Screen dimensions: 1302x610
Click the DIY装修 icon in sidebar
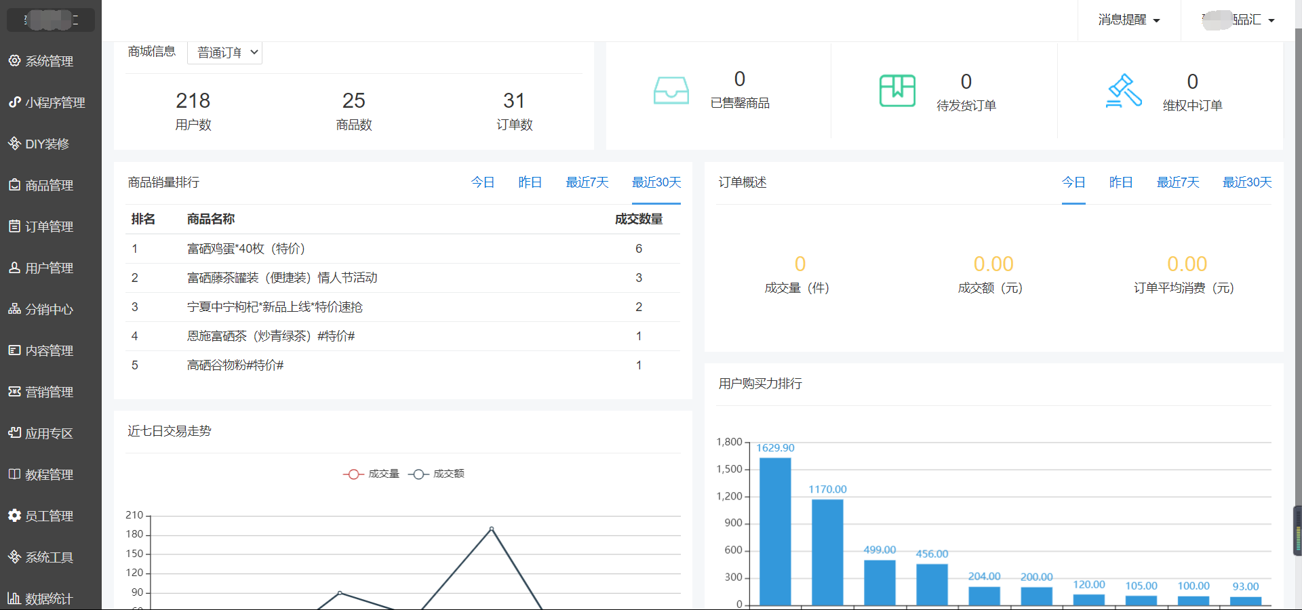(14, 143)
